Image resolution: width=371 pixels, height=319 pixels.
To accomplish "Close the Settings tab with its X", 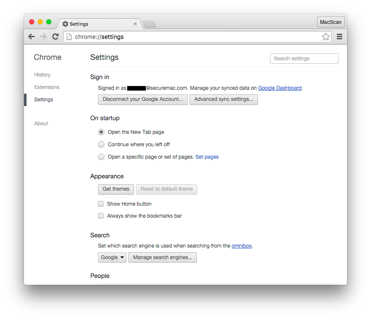I will 135,24.
